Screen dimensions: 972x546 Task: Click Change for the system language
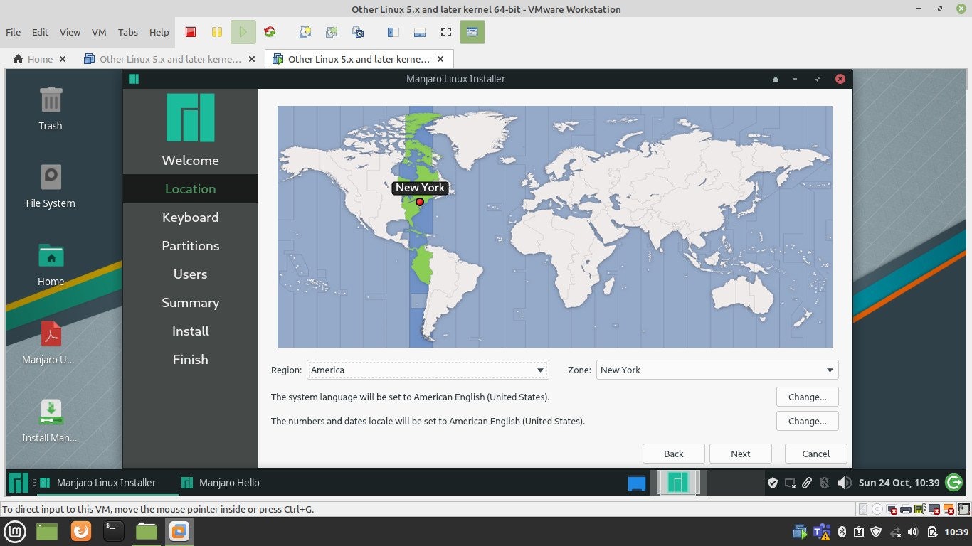(808, 397)
